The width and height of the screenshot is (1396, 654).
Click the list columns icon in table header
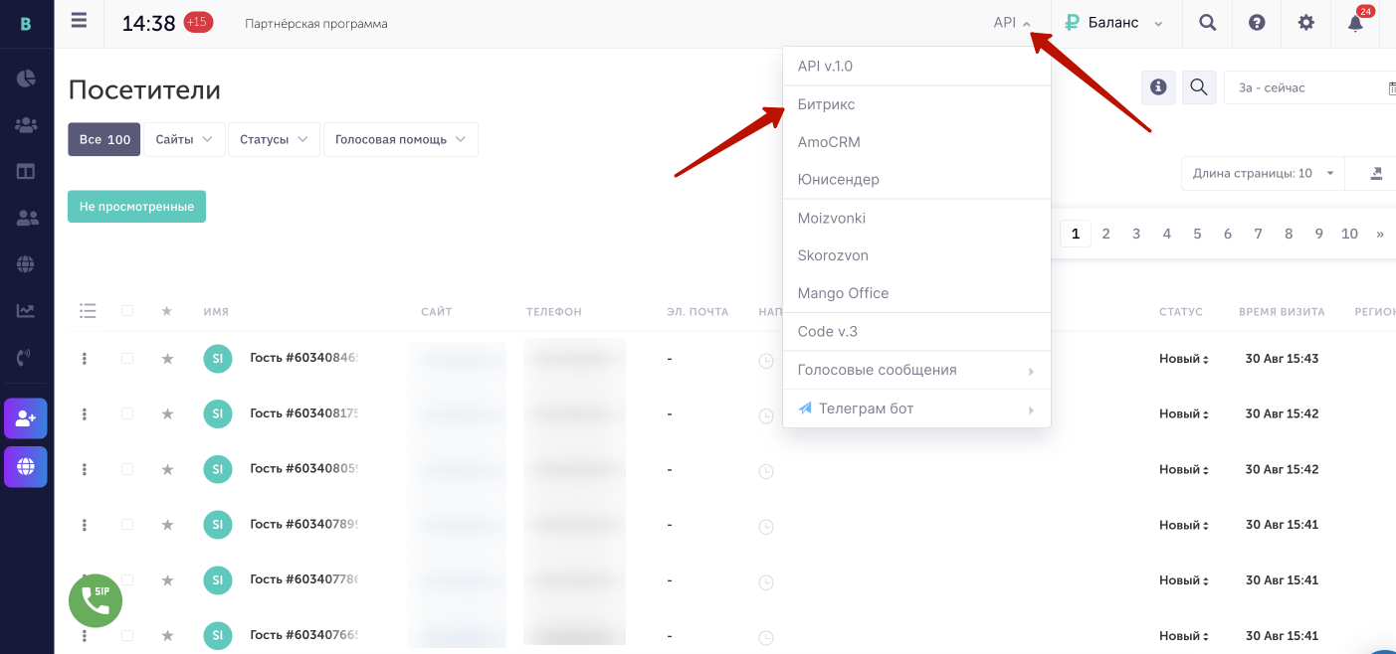click(x=88, y=311)
